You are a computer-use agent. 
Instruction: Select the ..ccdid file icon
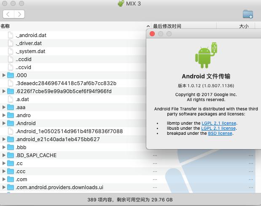[x=11, y=59]
